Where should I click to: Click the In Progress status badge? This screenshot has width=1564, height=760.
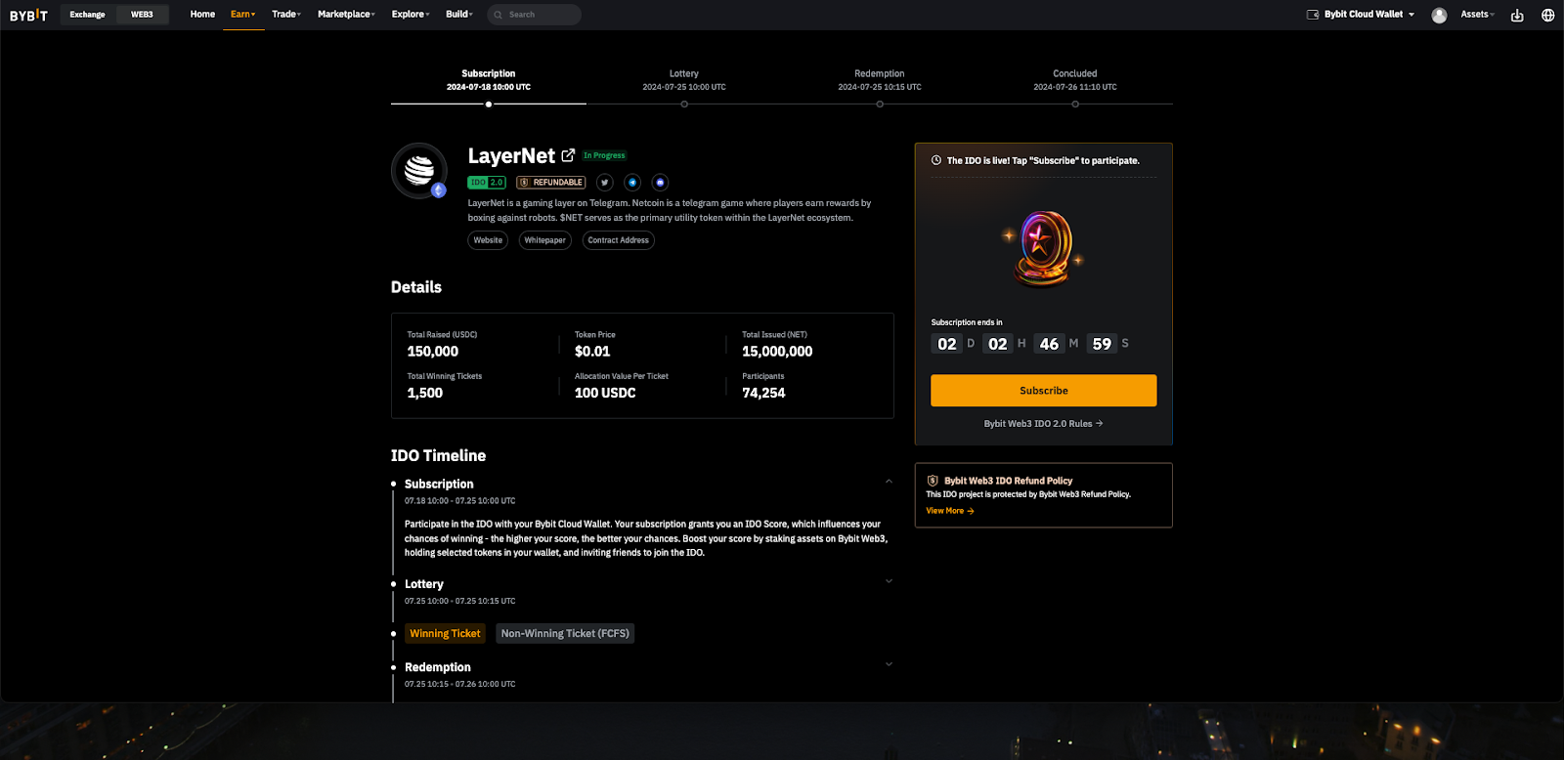(x=604, y=155)
